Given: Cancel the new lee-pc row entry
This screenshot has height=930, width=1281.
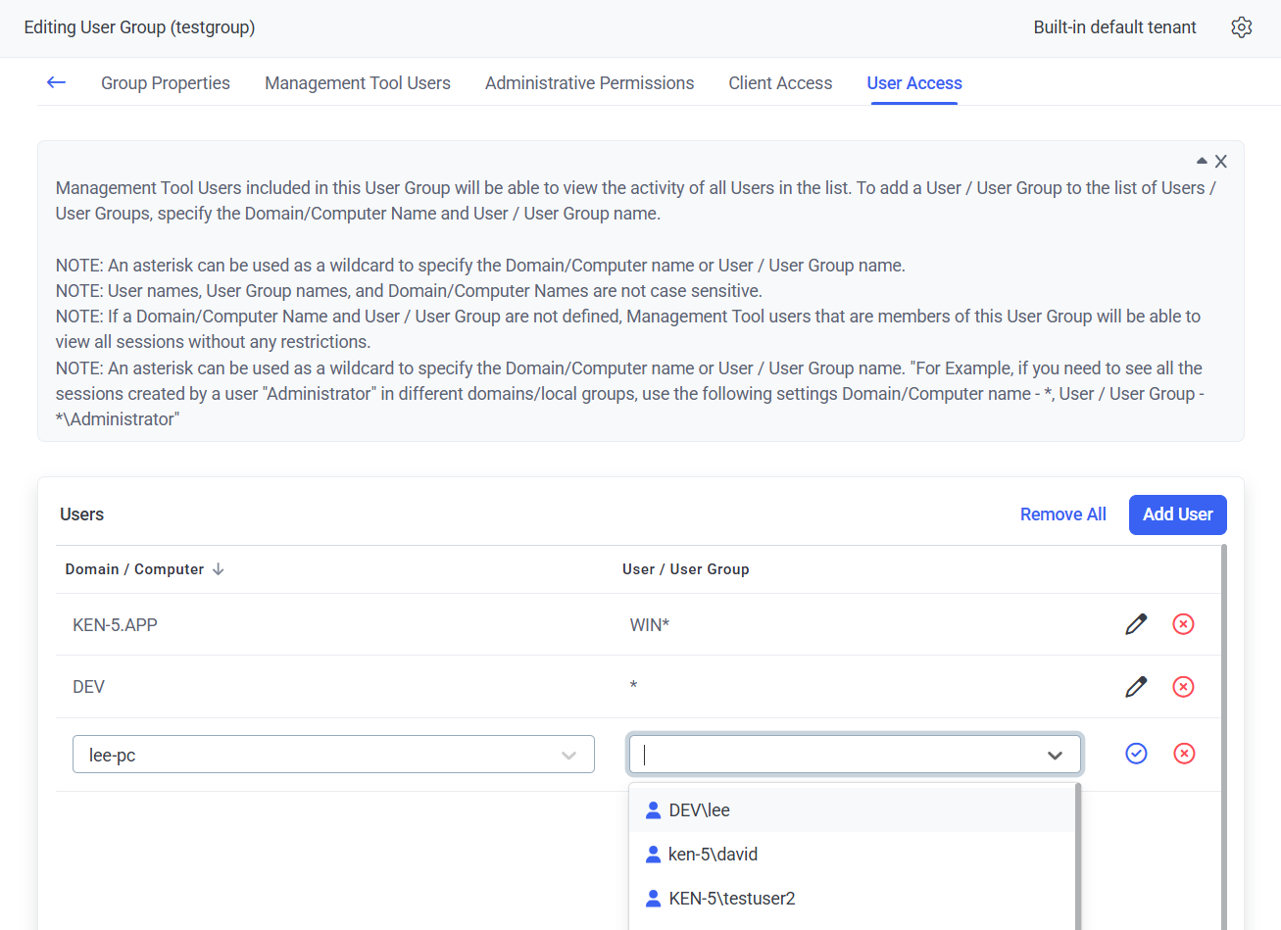Looking at the screenshot, I should 1184,754.
